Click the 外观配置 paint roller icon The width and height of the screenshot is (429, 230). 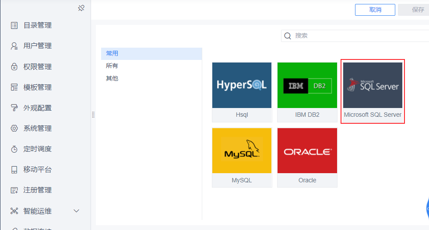[x=14, y=108]
